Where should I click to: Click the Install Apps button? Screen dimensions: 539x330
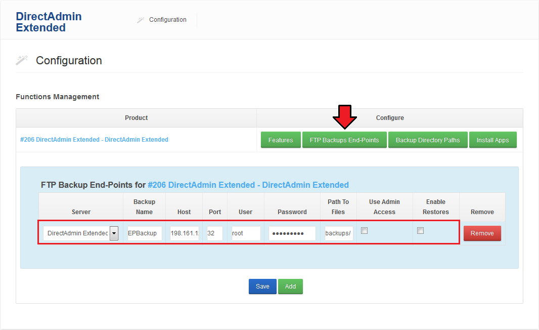point(492,140)
